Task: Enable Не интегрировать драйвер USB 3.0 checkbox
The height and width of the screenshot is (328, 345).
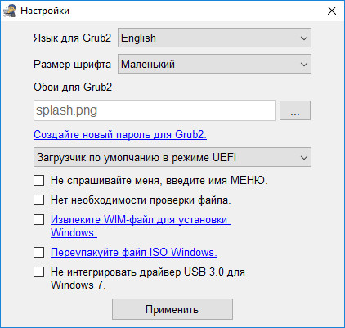Action: 38,272
